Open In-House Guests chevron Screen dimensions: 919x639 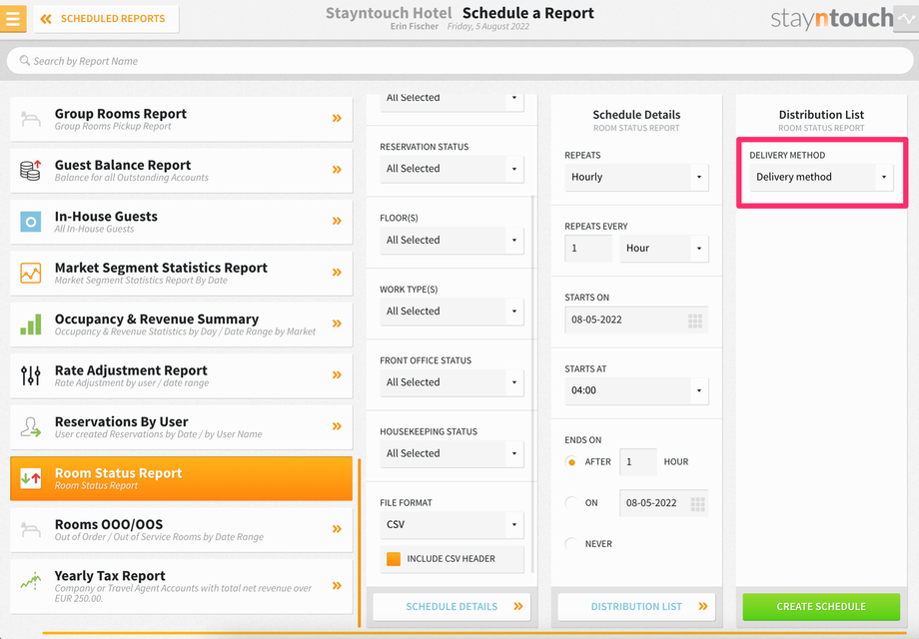coord(337,221)
